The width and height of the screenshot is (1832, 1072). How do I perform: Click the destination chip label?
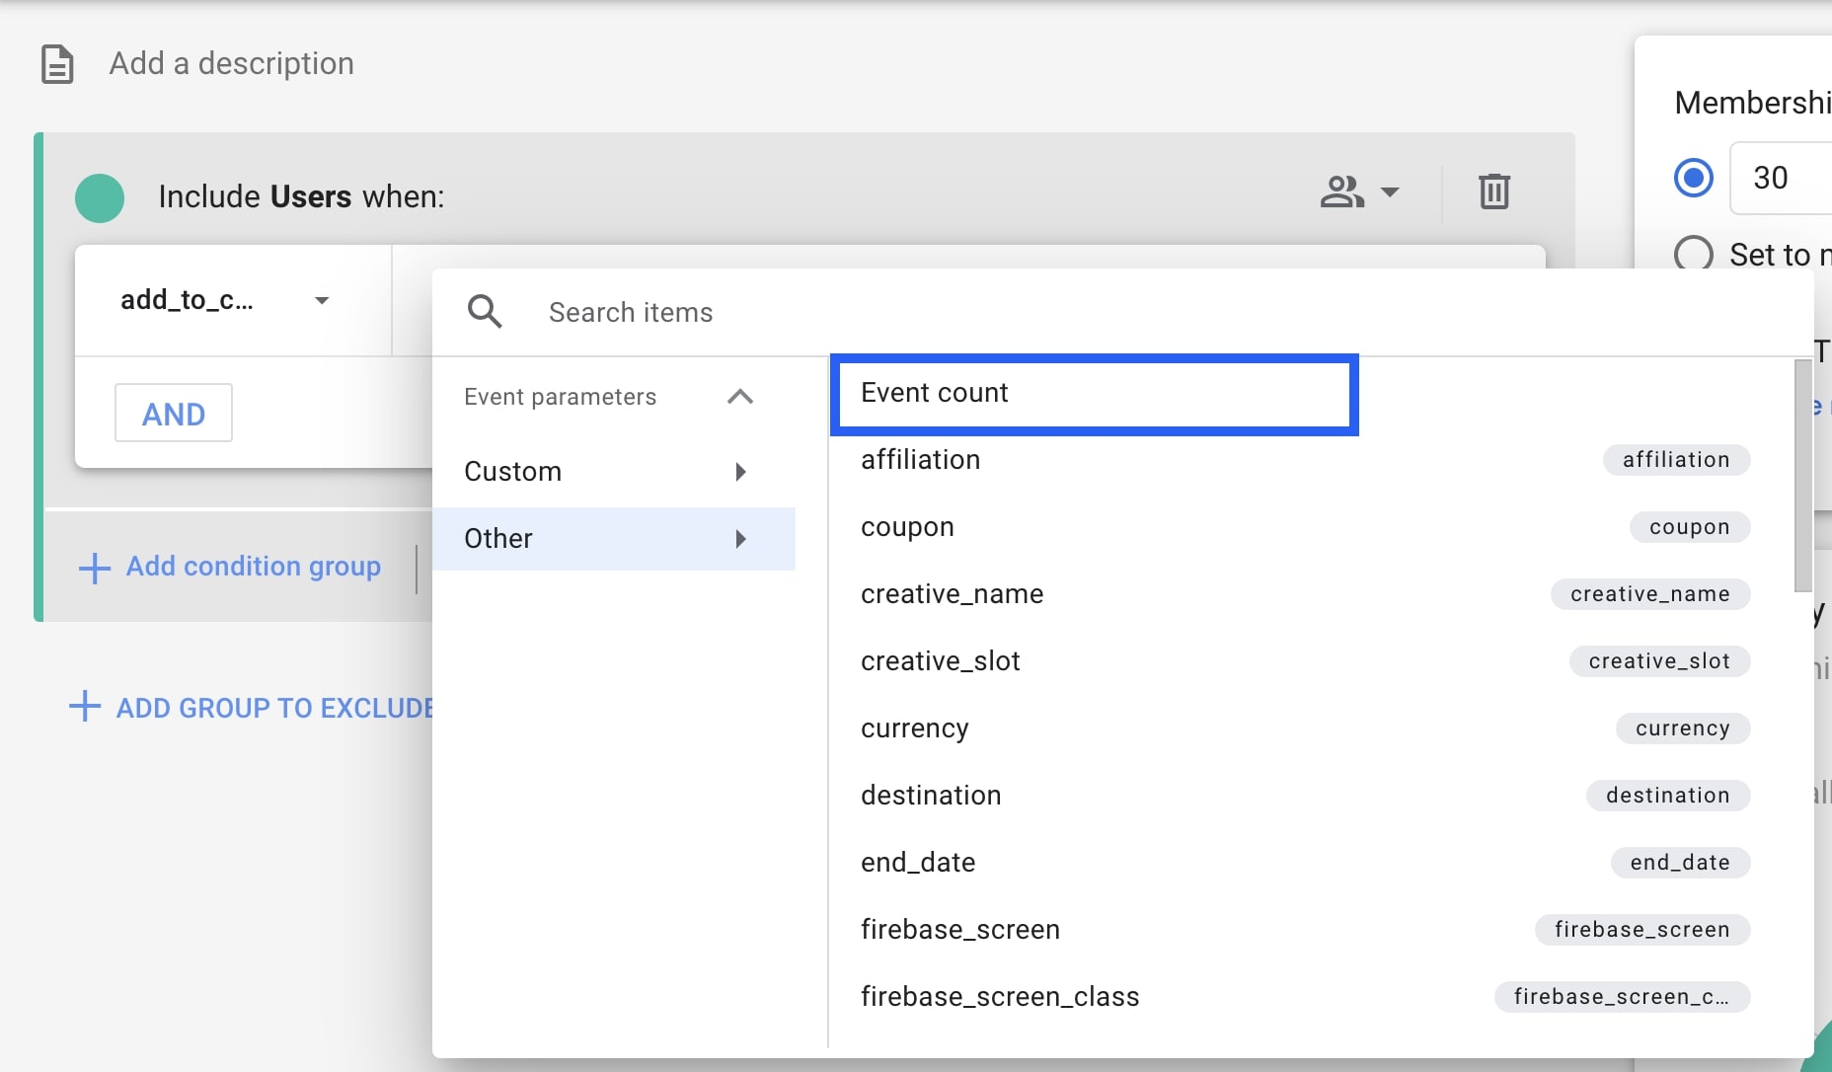click(x=1668, y=796)
